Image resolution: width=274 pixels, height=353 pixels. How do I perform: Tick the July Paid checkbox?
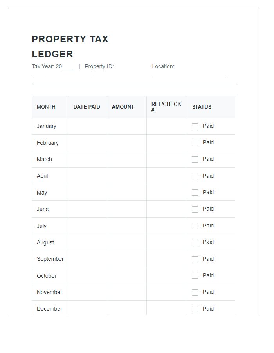(x=195, y=226)
